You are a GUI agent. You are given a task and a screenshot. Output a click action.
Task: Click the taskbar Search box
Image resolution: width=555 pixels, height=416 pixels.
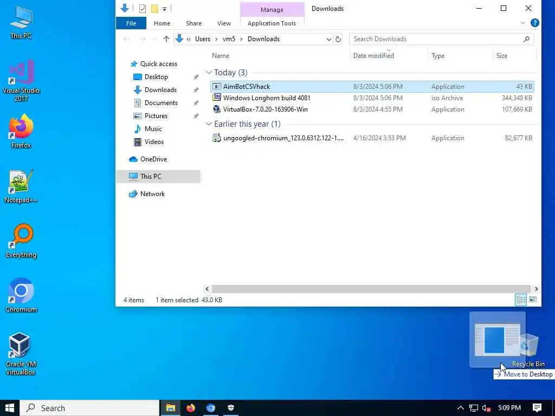89,408
